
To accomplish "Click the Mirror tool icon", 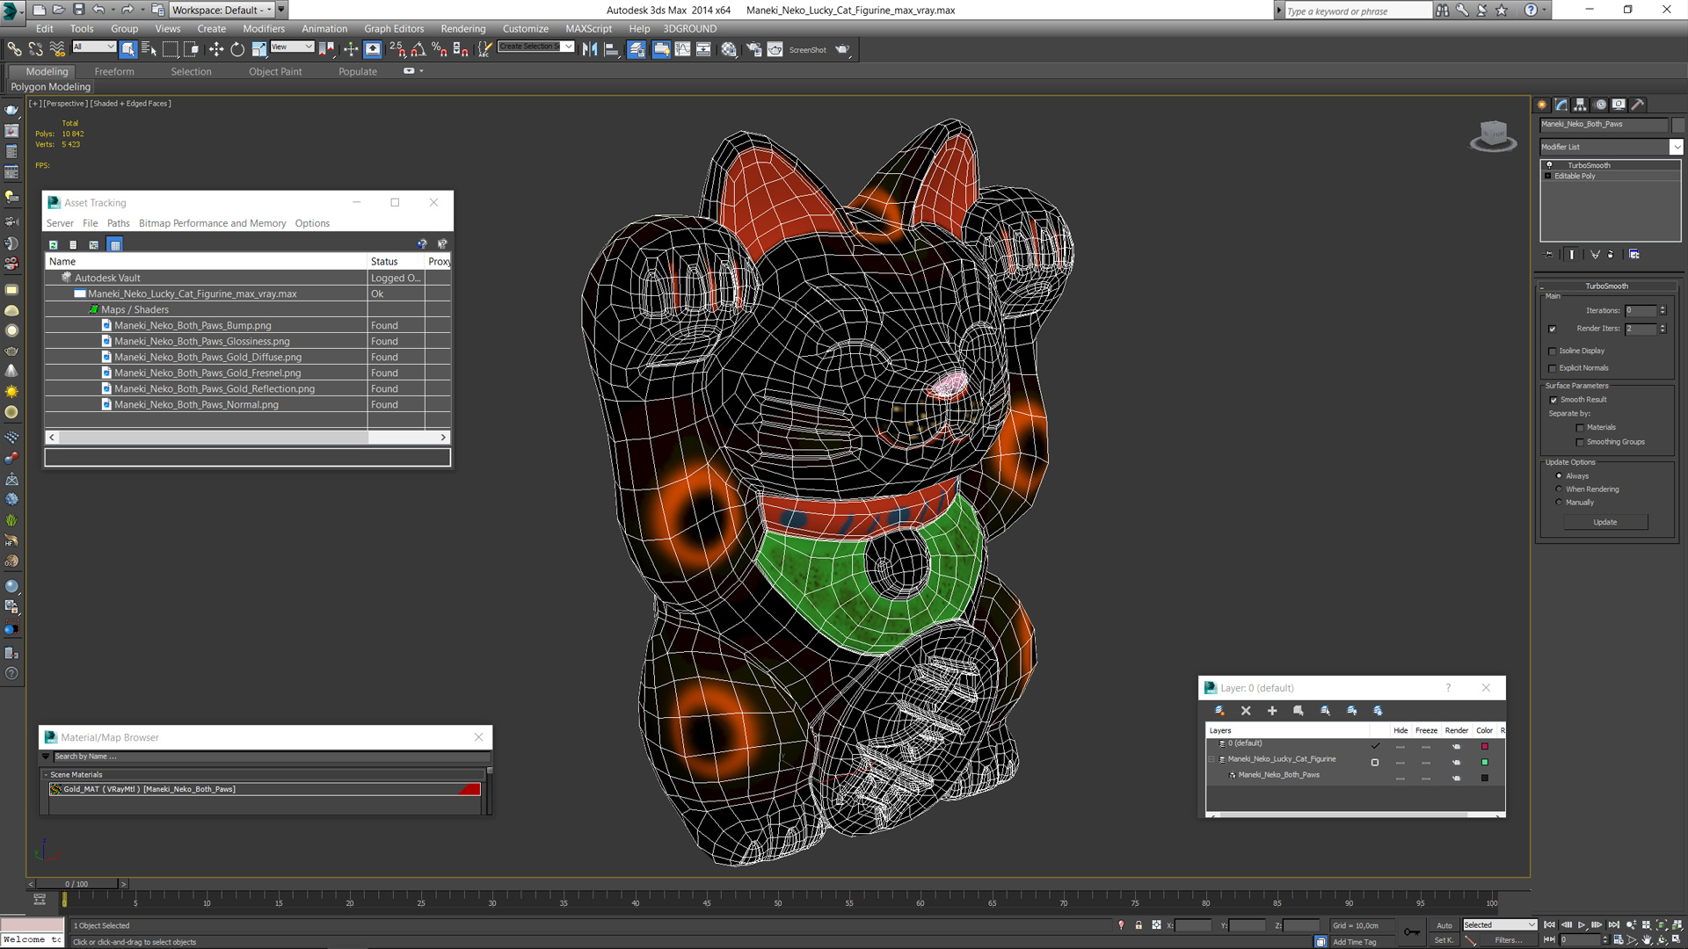I will point(589,49).
